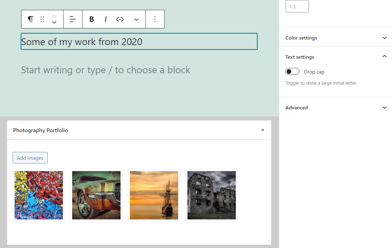Select the colorful graffiti thumbnail
392x248 pixels.
(39, 195)
